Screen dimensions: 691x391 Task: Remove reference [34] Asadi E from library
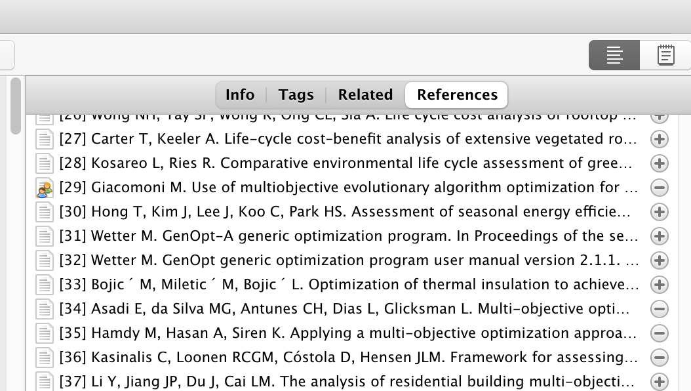point(660,309)
